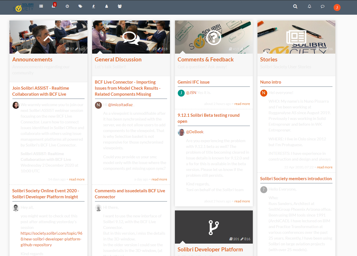Click the orange N avatar on Nuno intro

(264, 93)
